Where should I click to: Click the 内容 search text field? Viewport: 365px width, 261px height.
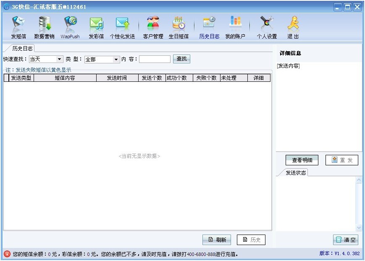click(155, 59)
